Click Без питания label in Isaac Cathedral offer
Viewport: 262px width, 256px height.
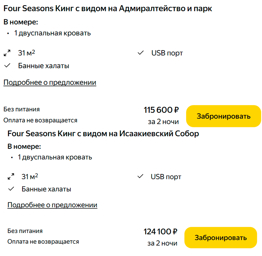25,231
